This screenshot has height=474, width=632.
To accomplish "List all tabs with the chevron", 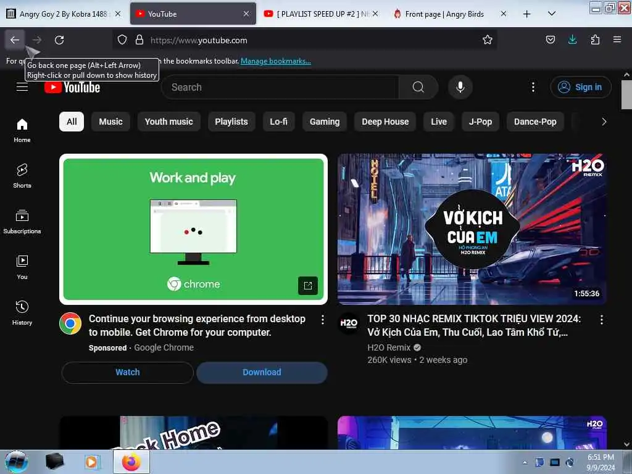I will 552,14.
